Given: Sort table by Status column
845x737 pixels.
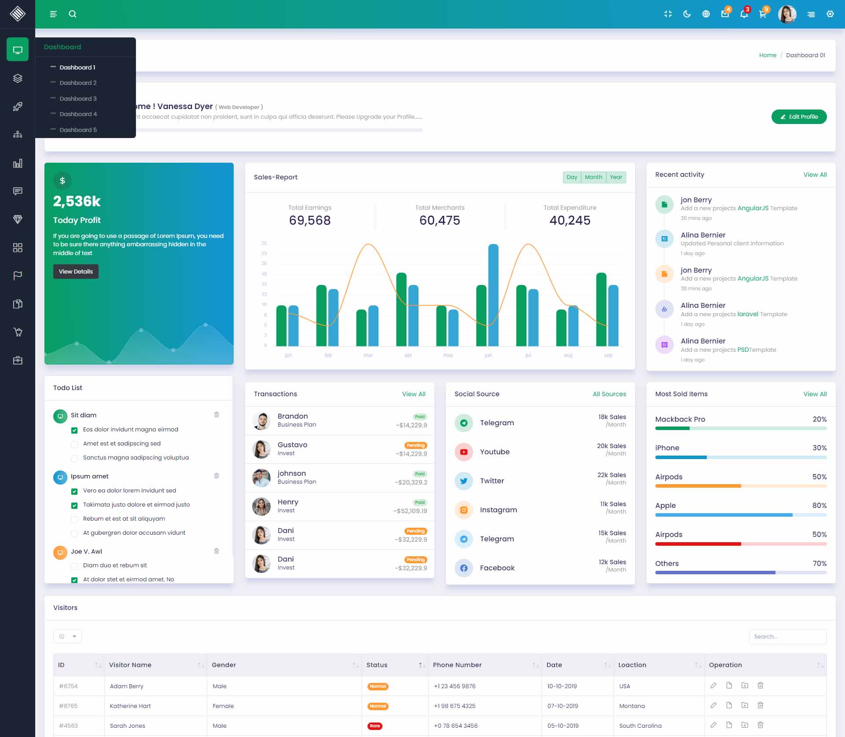Looking at the screenshot, I should click(x=377, y=665).
